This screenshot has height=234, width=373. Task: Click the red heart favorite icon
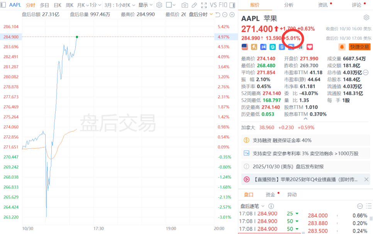pos(309,47)
